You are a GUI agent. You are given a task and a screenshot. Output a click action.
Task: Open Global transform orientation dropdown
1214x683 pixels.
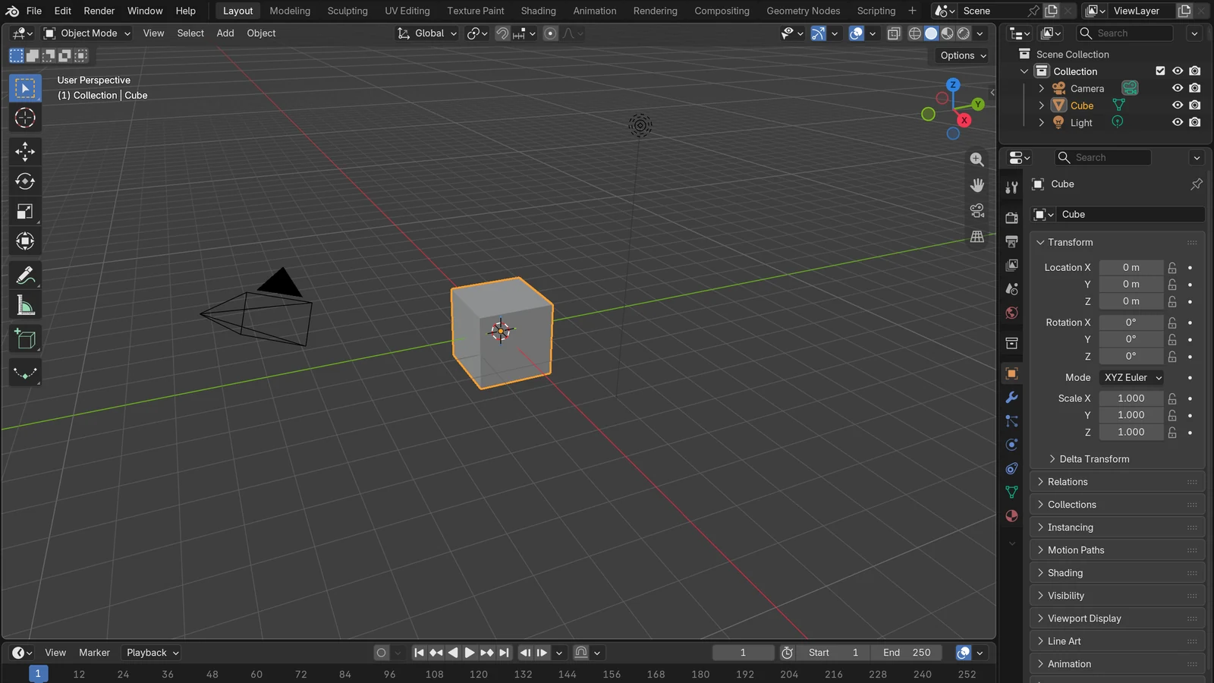tap(428, 33)
